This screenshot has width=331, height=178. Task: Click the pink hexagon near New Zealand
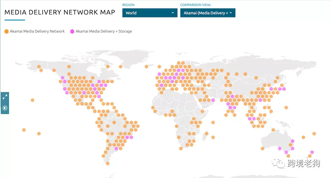point(312,152)
